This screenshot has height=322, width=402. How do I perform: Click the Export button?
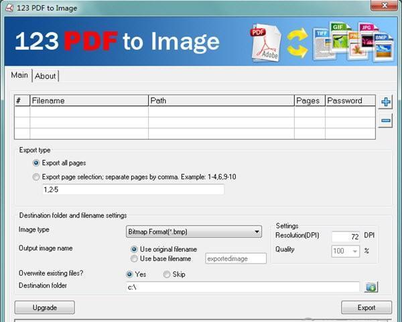(366, 307)
